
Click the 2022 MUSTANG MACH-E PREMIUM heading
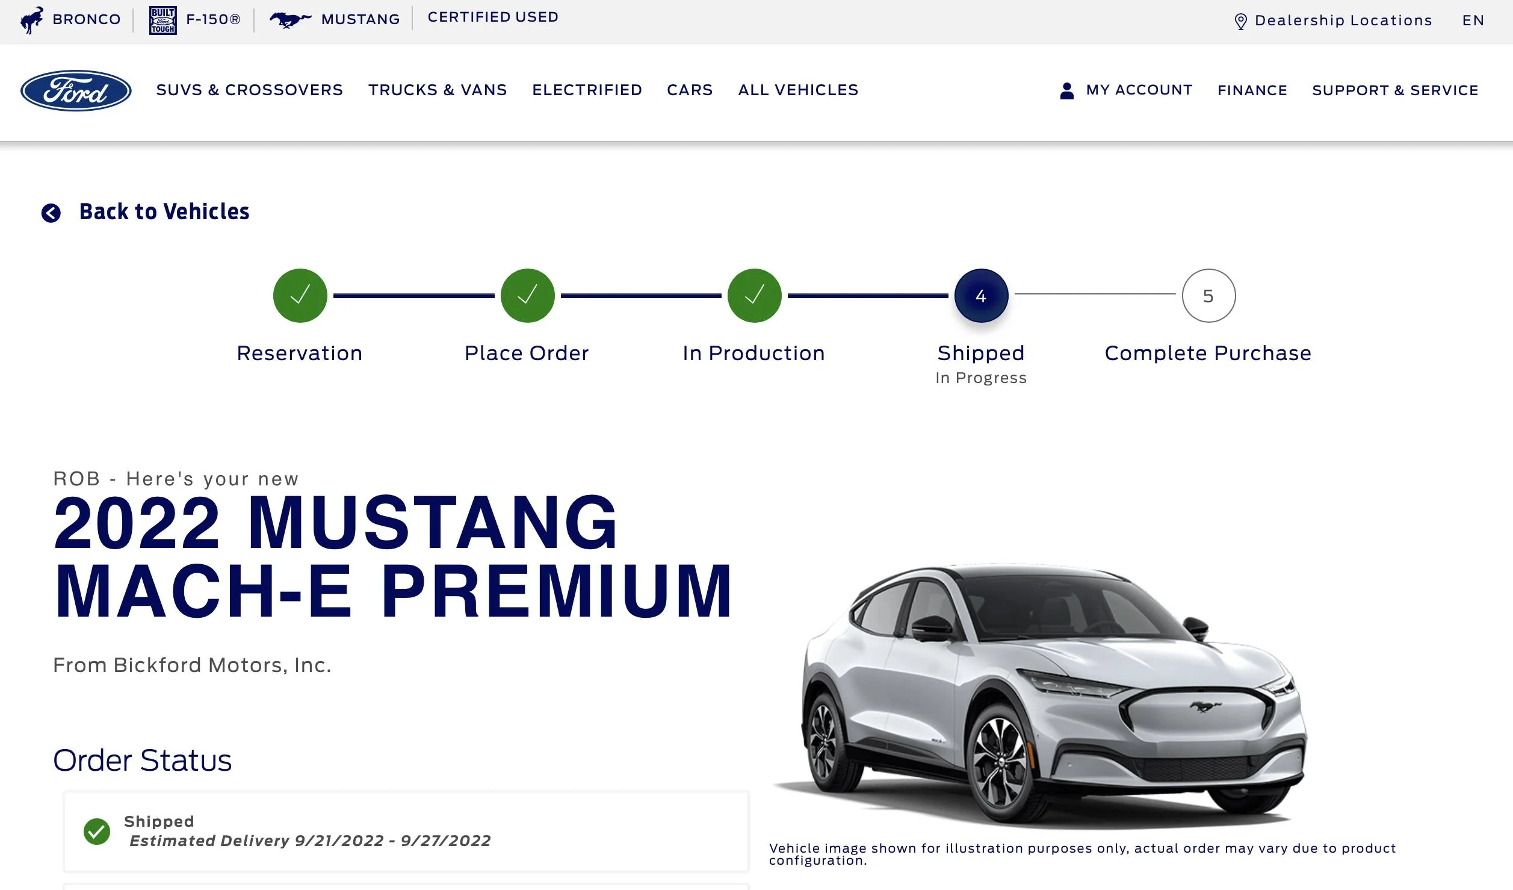392,556
